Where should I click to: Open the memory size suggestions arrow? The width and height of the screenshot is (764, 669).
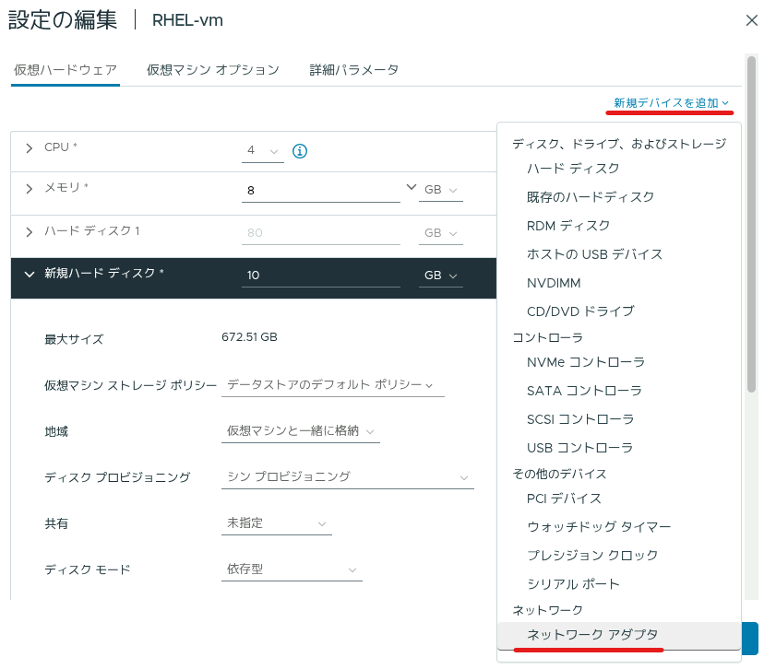click(x=412, y=187)
